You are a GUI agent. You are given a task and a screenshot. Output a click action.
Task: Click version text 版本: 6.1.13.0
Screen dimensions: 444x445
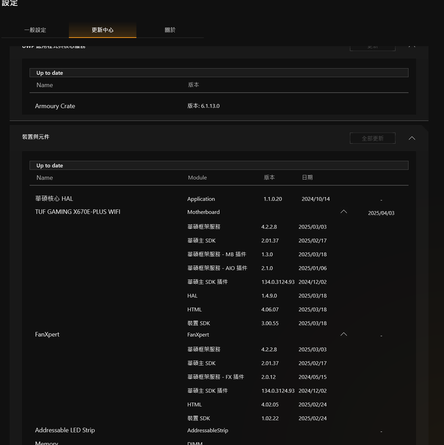[204, 106]
